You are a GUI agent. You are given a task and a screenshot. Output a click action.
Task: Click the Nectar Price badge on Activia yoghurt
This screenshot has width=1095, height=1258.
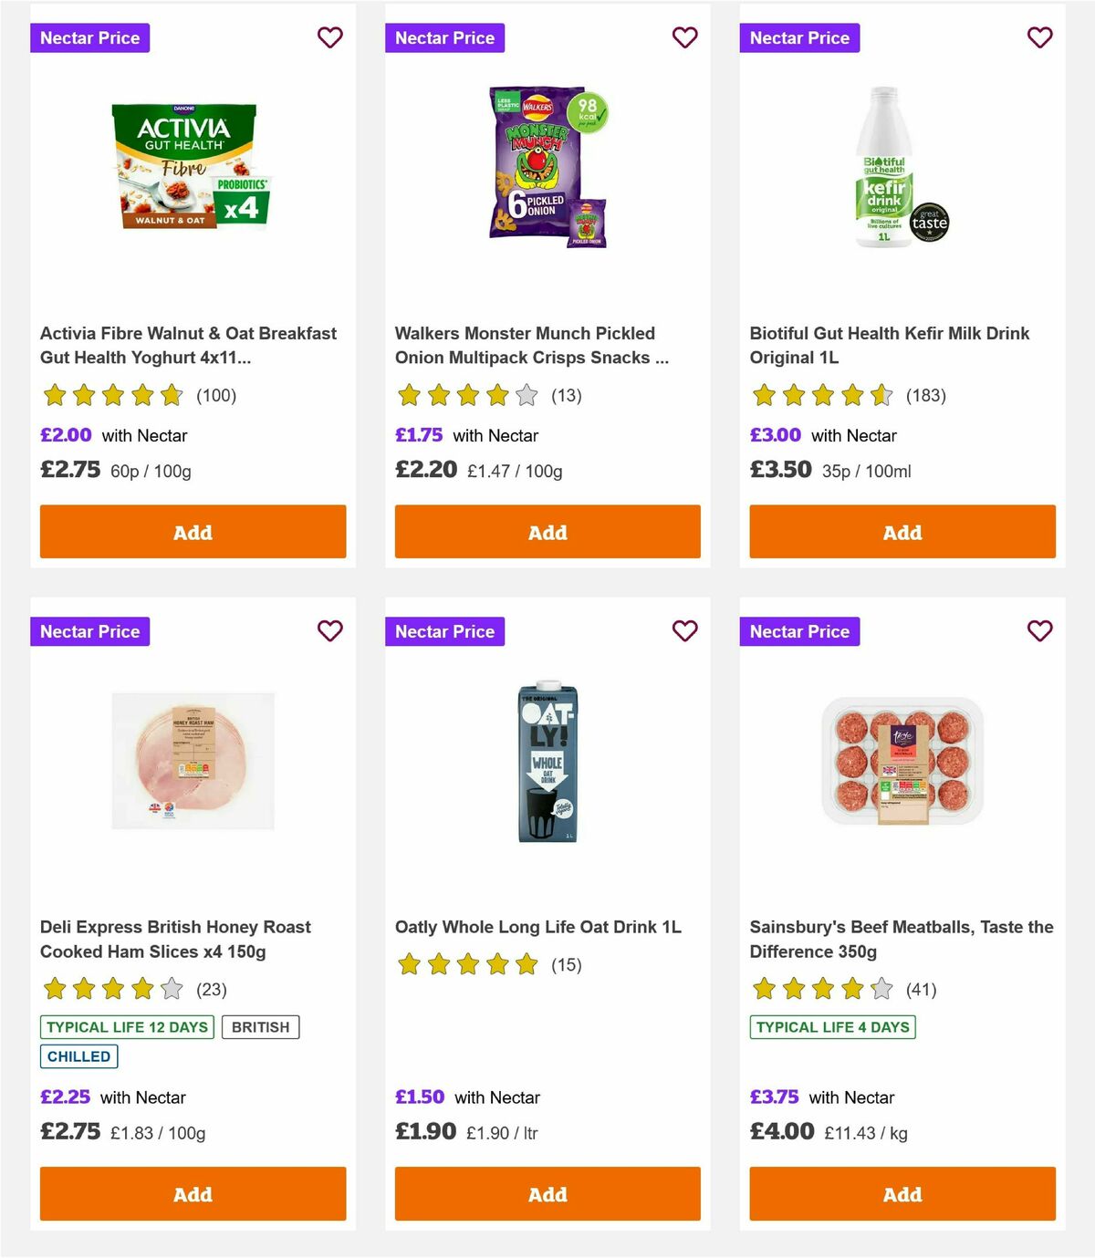click(89, 37)
